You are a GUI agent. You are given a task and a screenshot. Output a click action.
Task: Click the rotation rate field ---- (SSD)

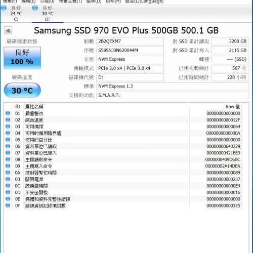coord(230,59)
